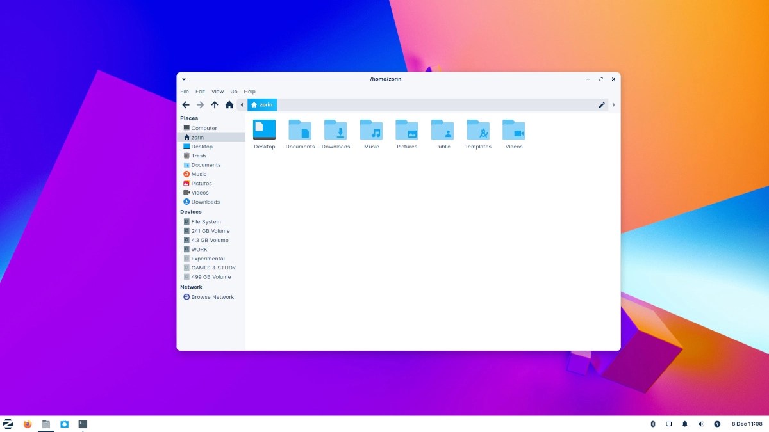Open the terminal from the taskbar
The height and width of the screenshot is (432, 769).
[x=81, y=424]
